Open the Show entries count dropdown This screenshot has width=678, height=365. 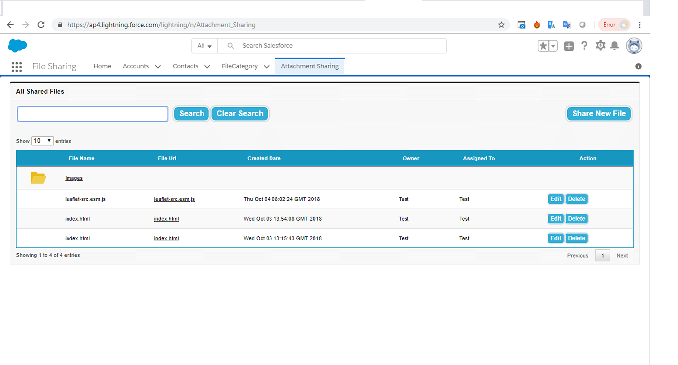point(43,141)
